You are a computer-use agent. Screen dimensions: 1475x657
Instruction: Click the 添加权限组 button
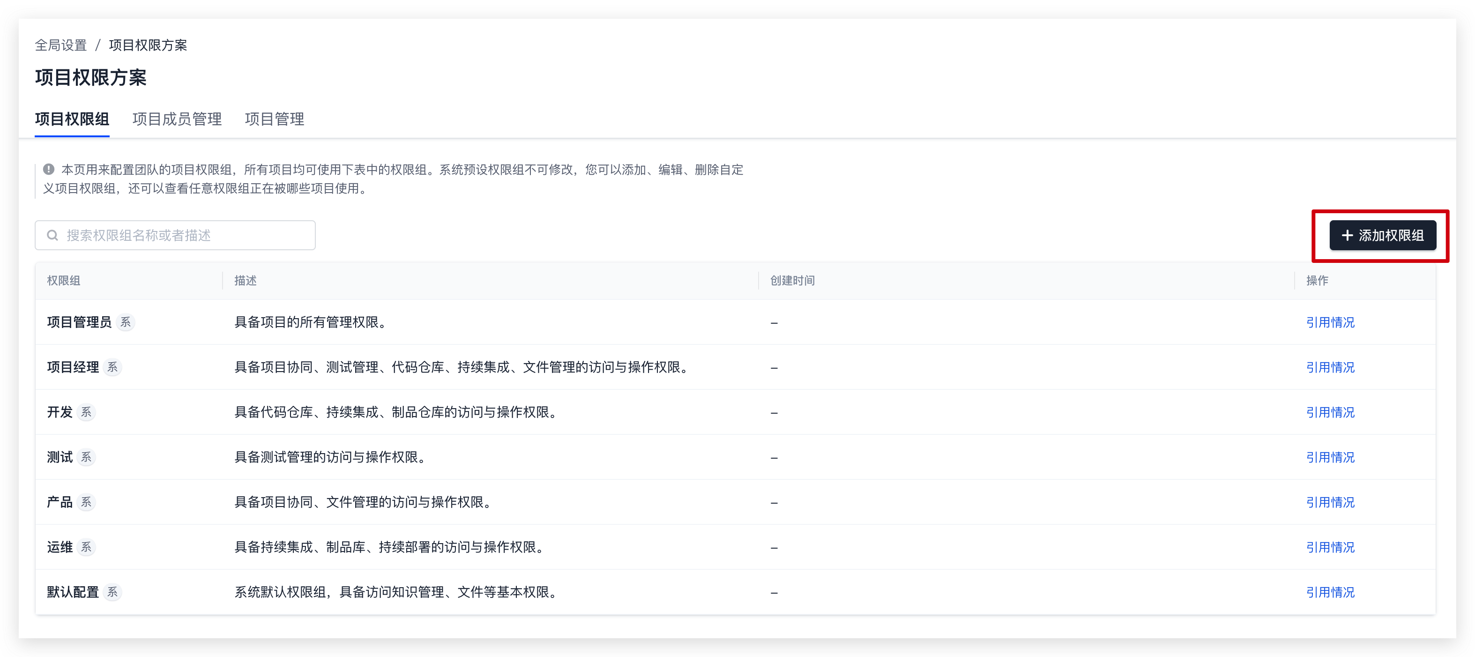[x=1382, y=235]
